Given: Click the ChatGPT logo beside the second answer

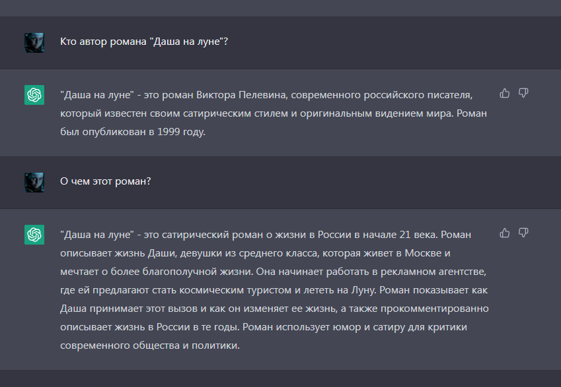Looking at the screenshot, I should click(x=34, y=235).
